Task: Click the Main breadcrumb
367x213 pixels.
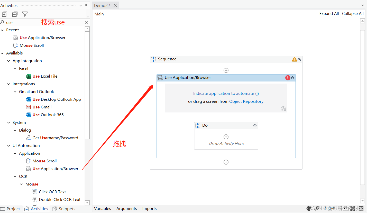Action: pyautogui.click(x=99, y=14)
